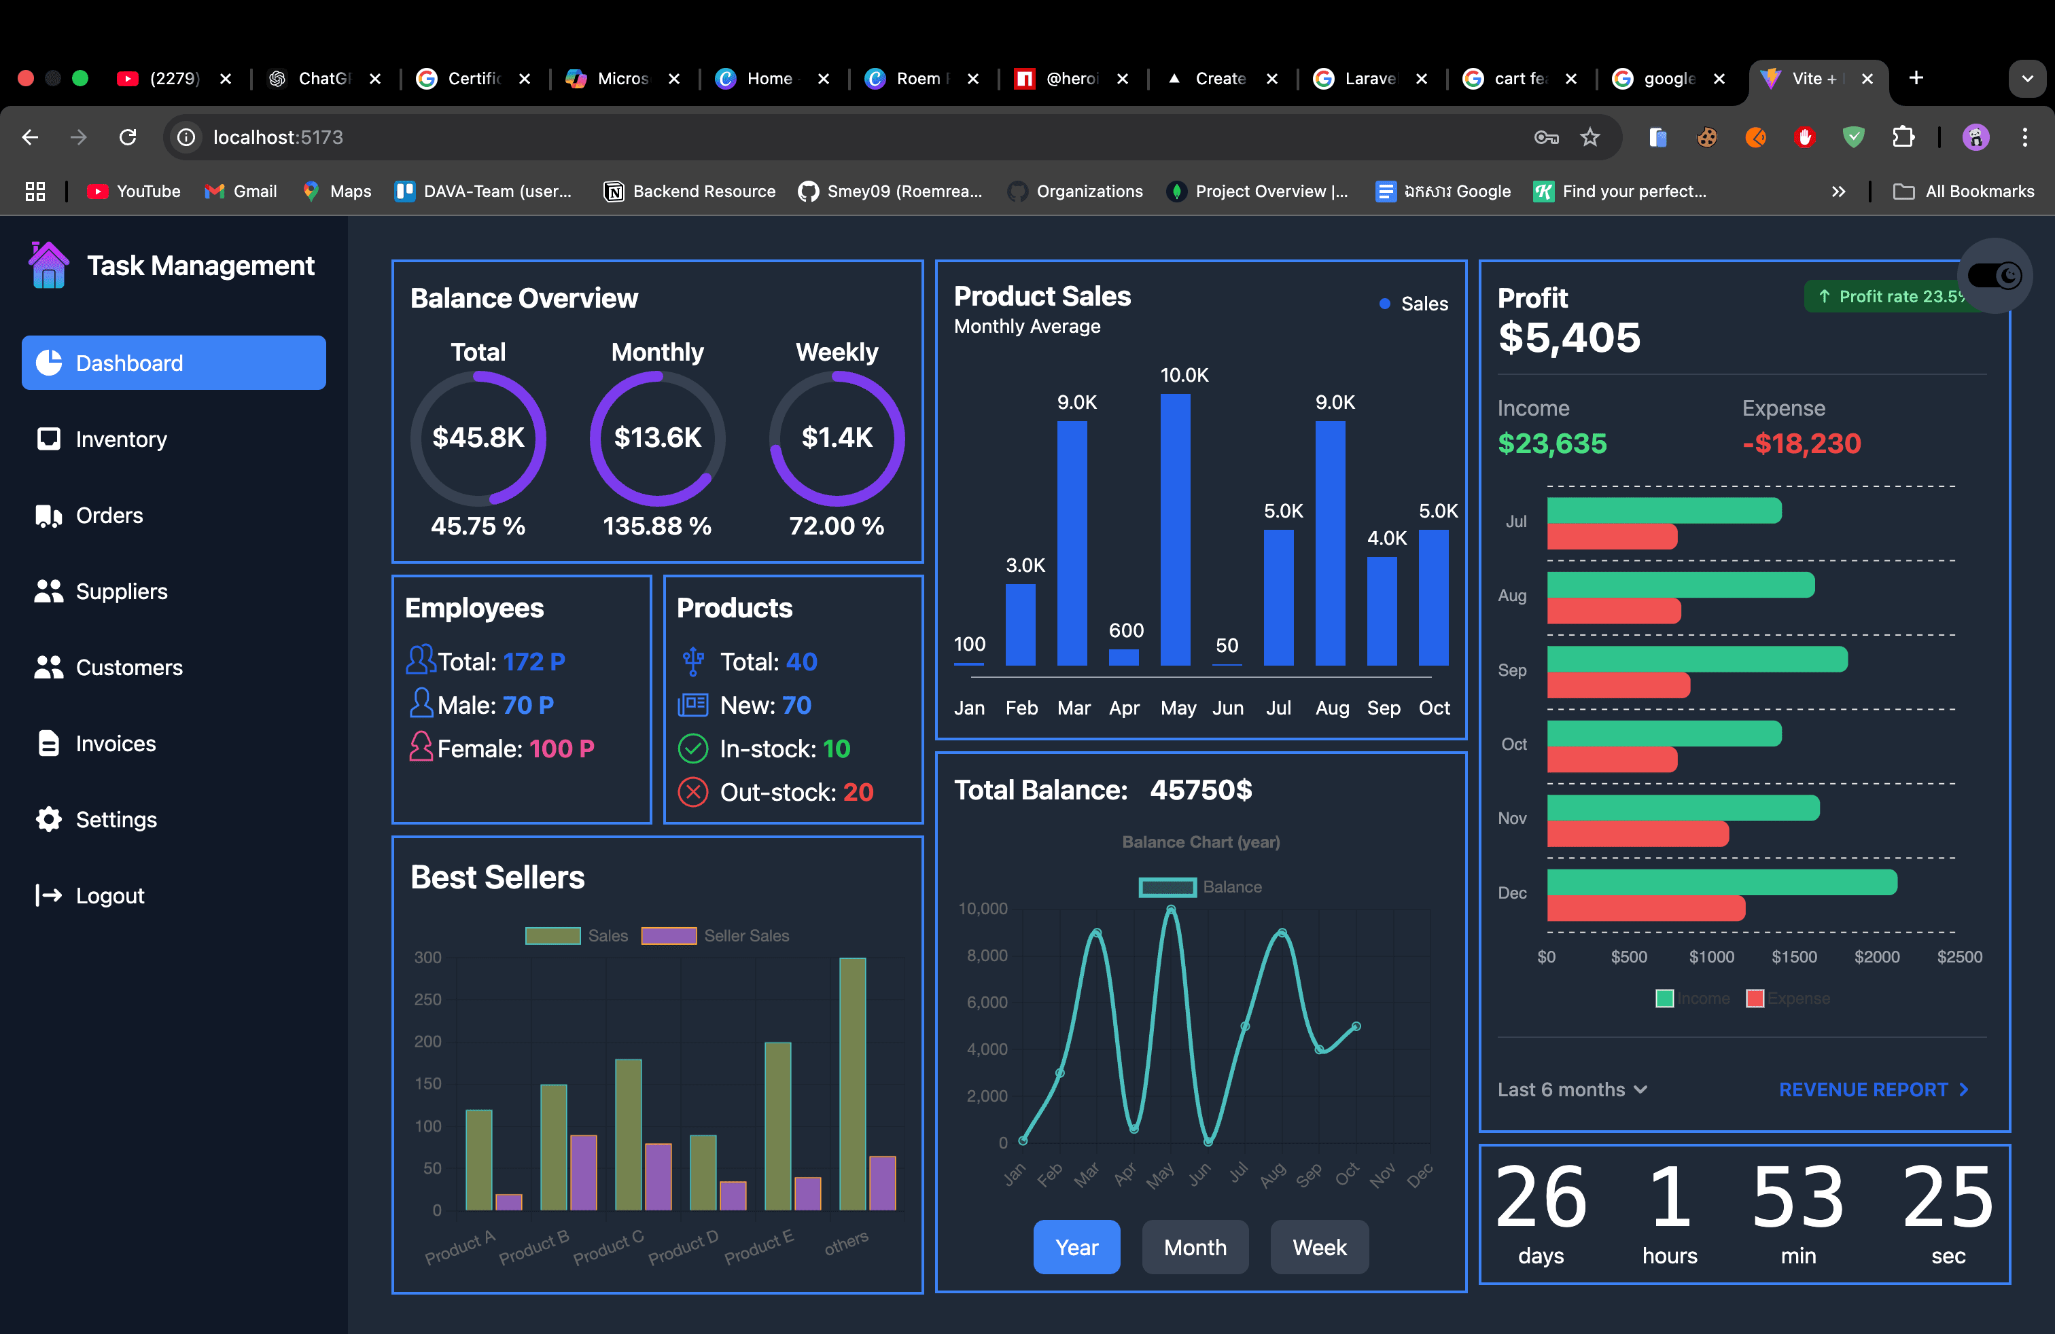Click the Task Management house logo icon
The image size is (2055, 1334).
(x=48, y=265)
